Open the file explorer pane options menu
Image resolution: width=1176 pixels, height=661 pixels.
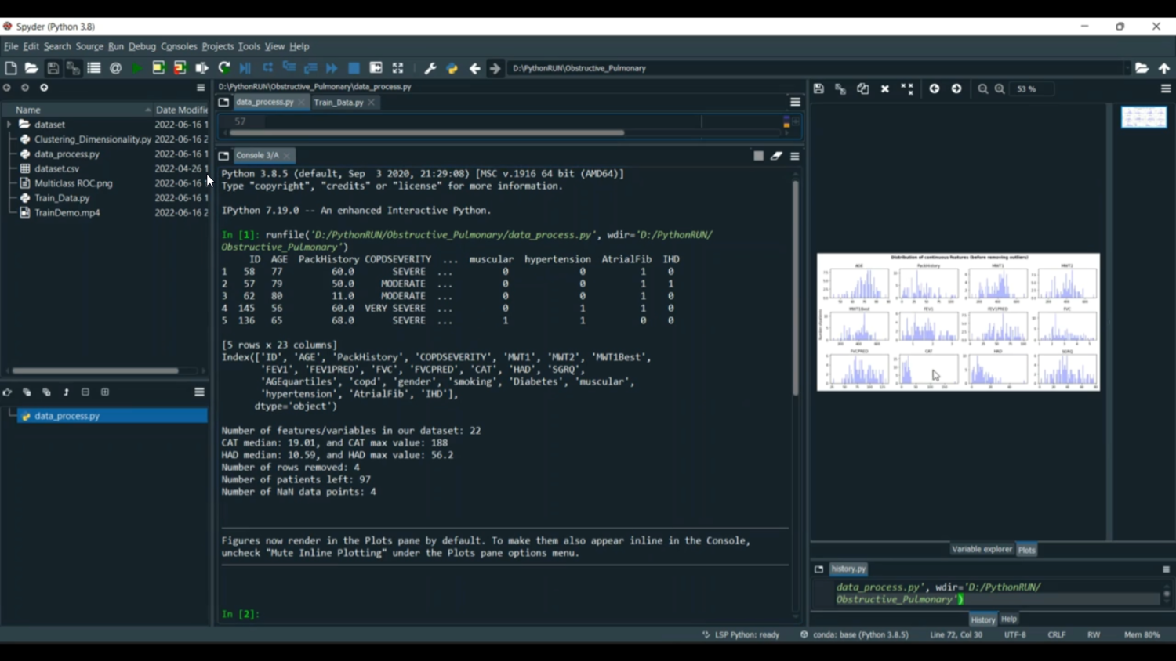[x=201, y=88]
